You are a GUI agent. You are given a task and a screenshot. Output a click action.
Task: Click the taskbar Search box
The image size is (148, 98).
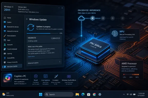click(x=59, y=94)
